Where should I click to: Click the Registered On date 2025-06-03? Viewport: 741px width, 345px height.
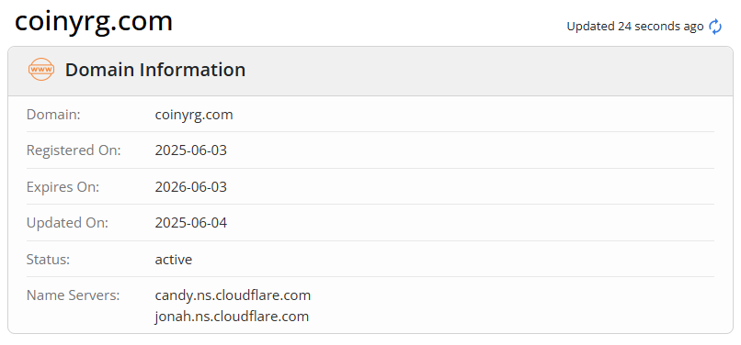click(x=191, y=150)
